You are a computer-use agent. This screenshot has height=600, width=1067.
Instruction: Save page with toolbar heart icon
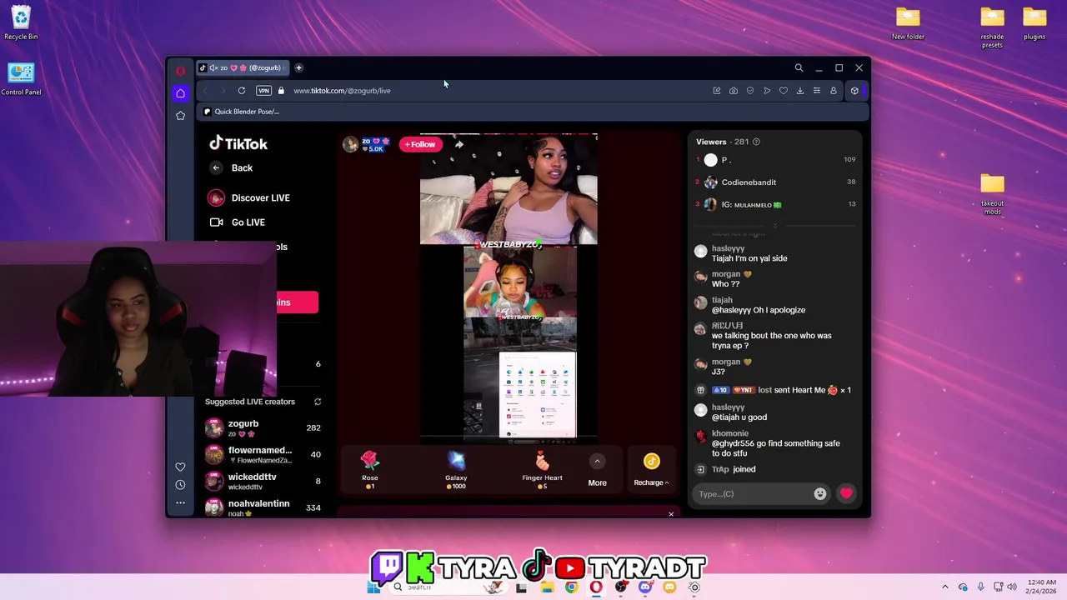coord(784,90)
